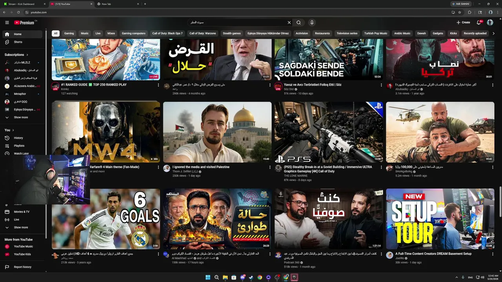Clear the search box text
Viewport: 502px width, 282px height.
pos(289,22)
